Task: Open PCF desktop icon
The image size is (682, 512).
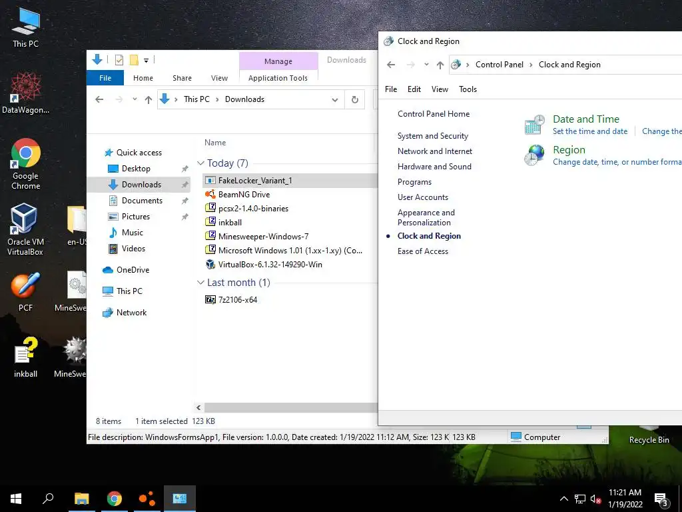Action: [26, 292]
